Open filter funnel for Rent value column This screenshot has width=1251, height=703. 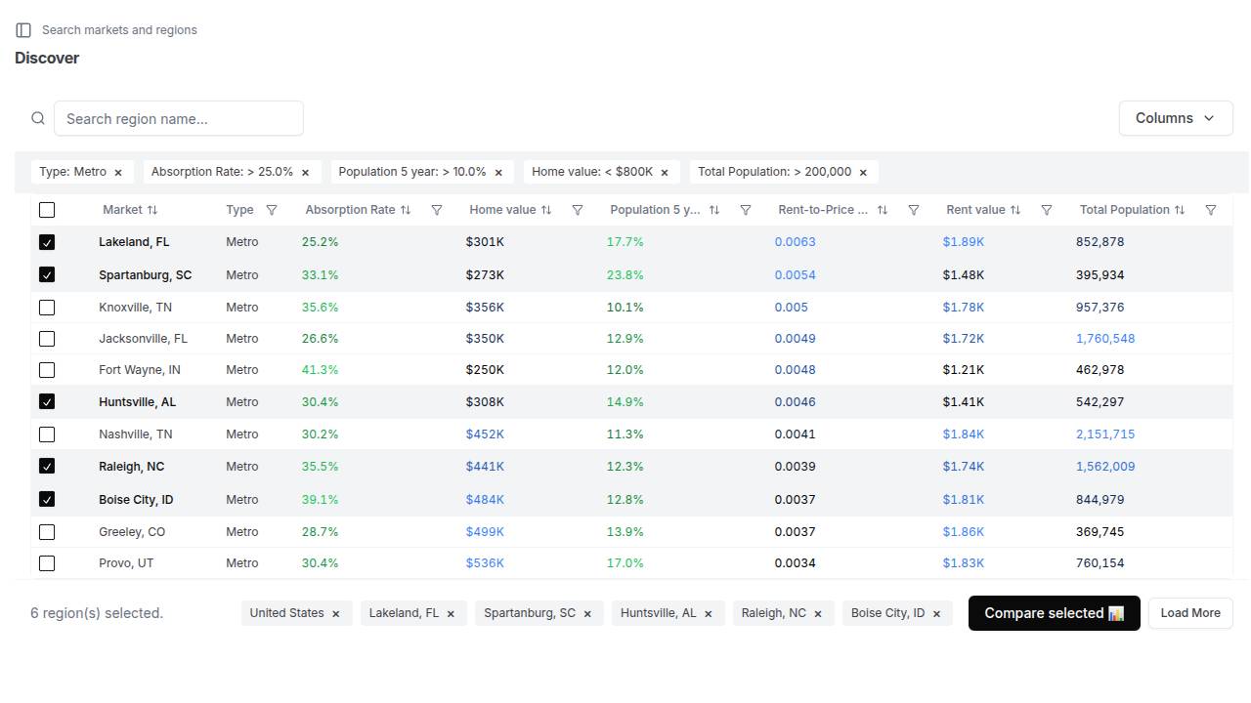click(x=1047, y=210)
